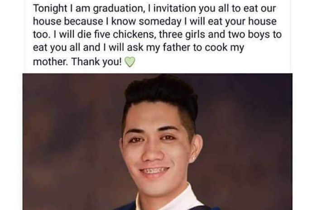Click the 'Thank you!' text
Image resolution: width=317 pixels, height=210 pixels.
click(96, 62)
